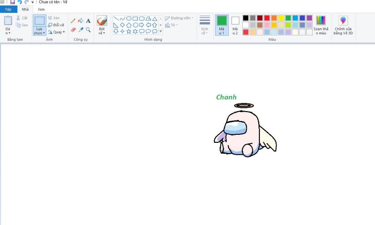Viewport: 375px width, 225px height.
Task: Switch to the Xem view tab
Action: coord(41,9)
